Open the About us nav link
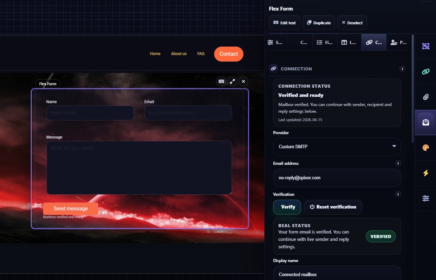 point(179,54)
